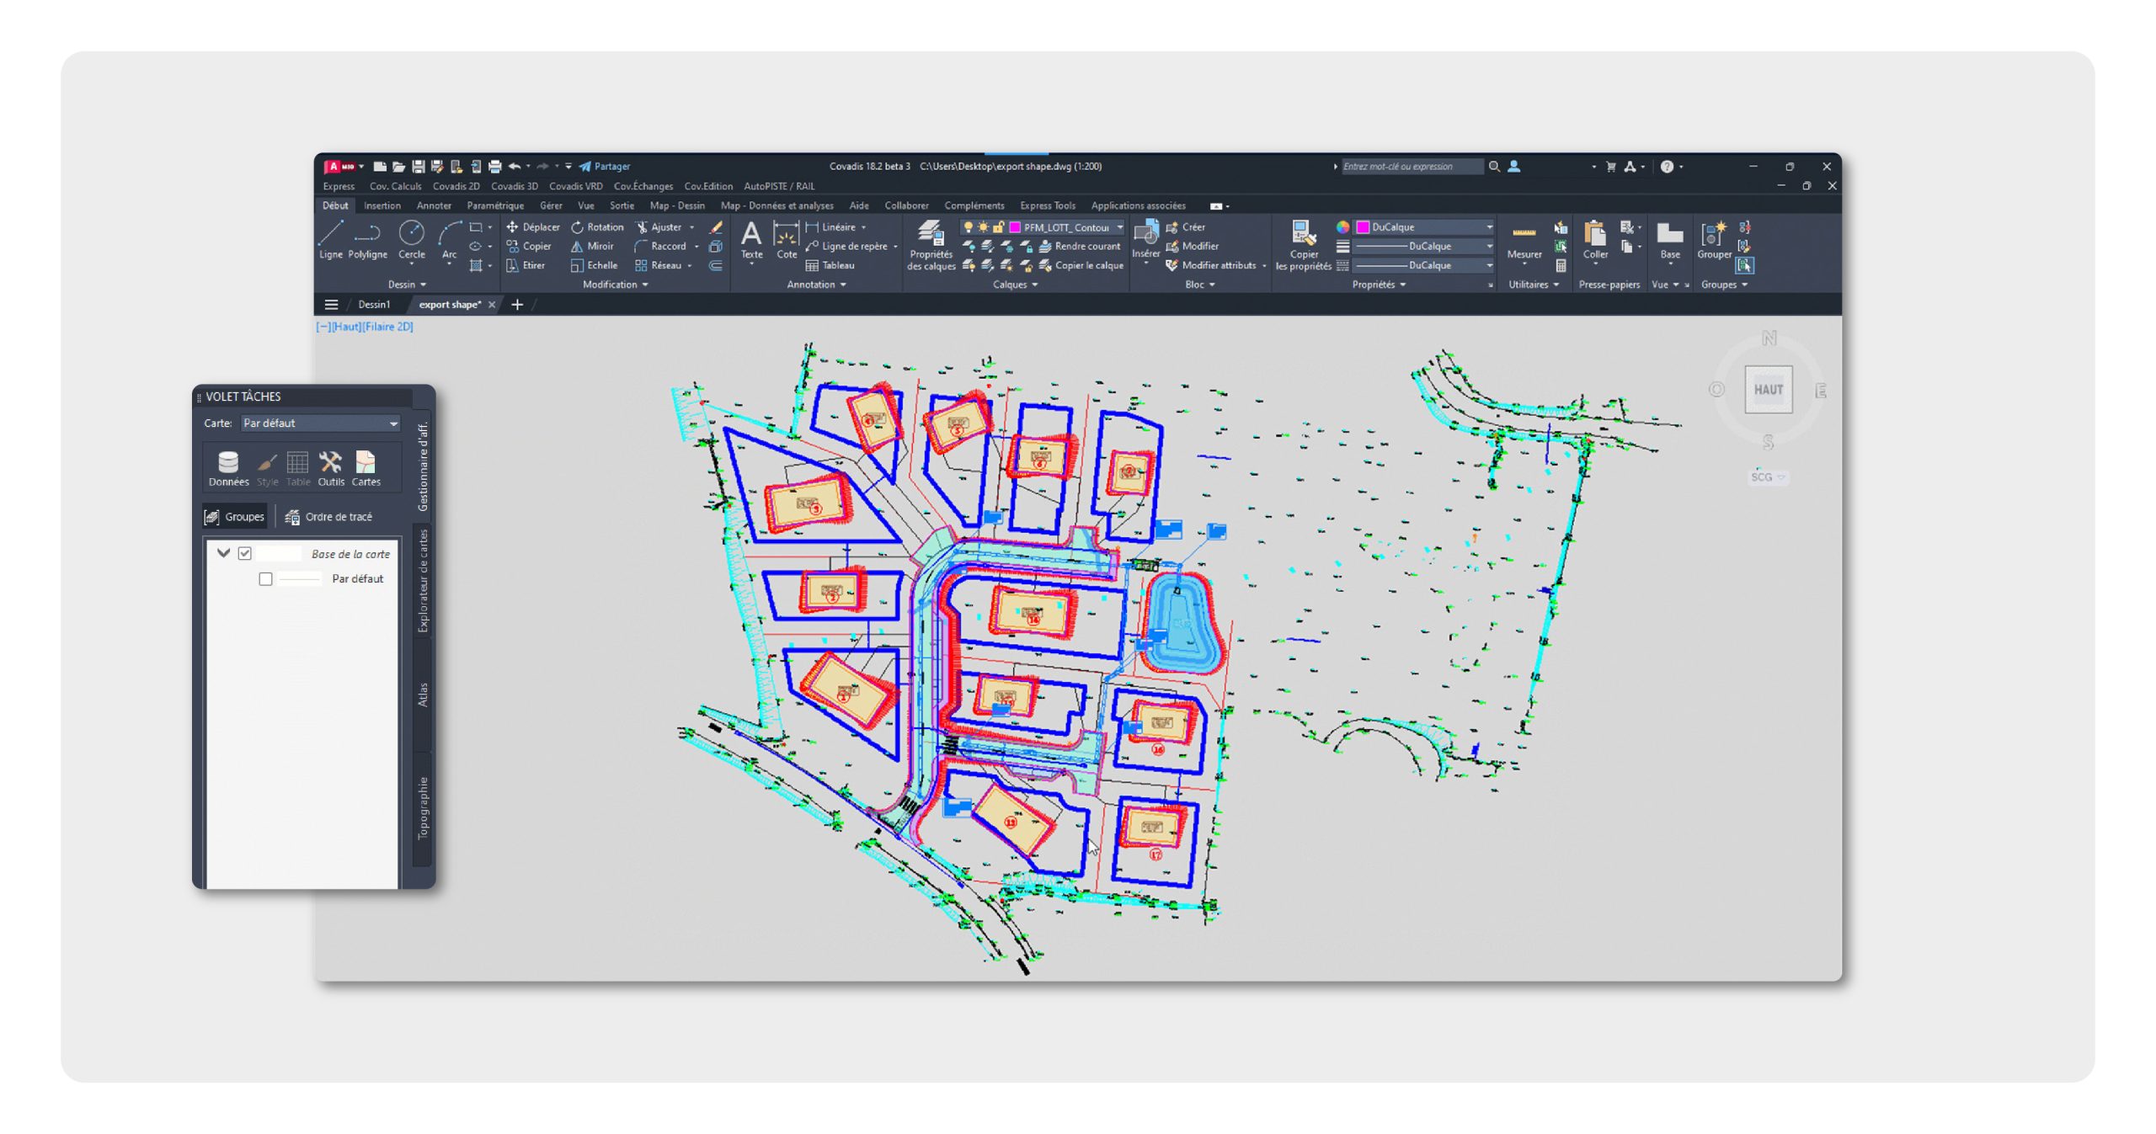Click Créer block button

click(1186, 227)
